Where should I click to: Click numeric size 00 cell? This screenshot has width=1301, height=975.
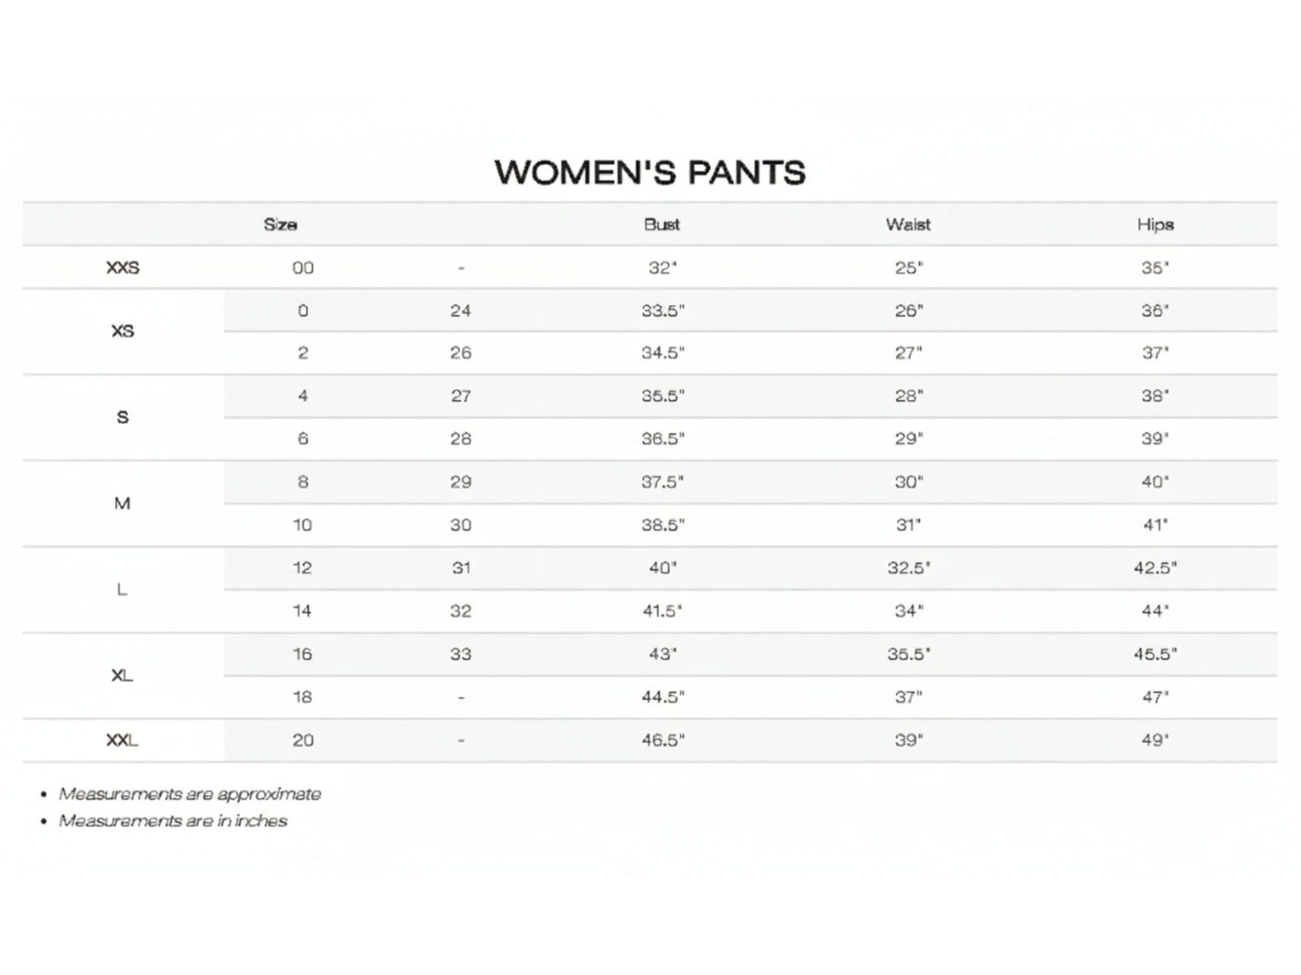303,268
